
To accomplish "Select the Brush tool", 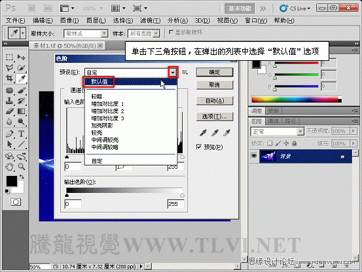I will [21, 90].
